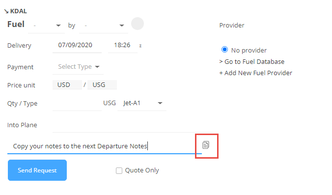Click the USD price currency field

67,84
